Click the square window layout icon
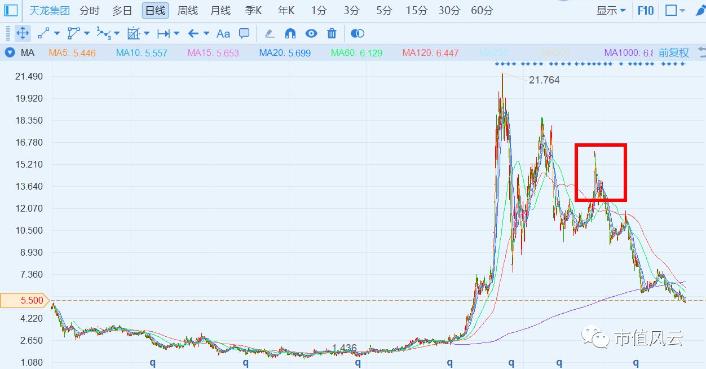Image resolution: width=706 pixels, height=369 pixels. click(x=671, y=10)
